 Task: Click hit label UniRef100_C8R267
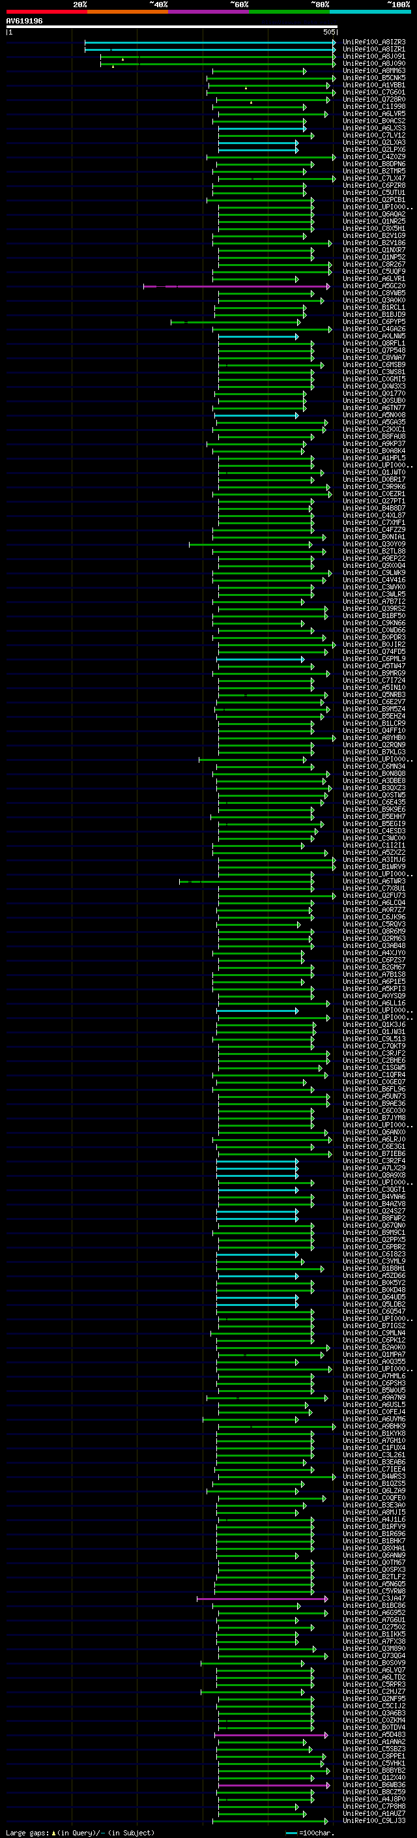coord(374,264)
